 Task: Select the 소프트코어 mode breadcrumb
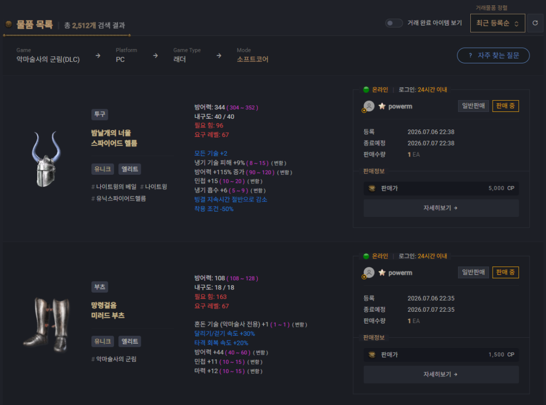click(x=252, y=59)
